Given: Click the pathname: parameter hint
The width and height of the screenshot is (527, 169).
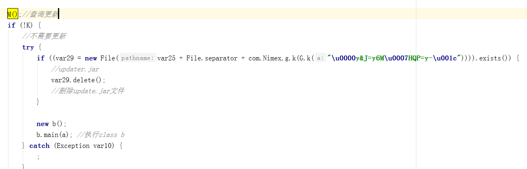Looking at the screenshot, I should tap(138, 58).
